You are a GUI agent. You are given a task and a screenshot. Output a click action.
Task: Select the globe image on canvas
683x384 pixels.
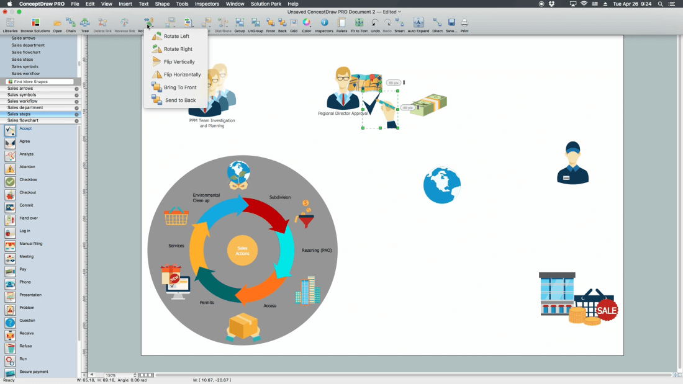click(441, 185)
